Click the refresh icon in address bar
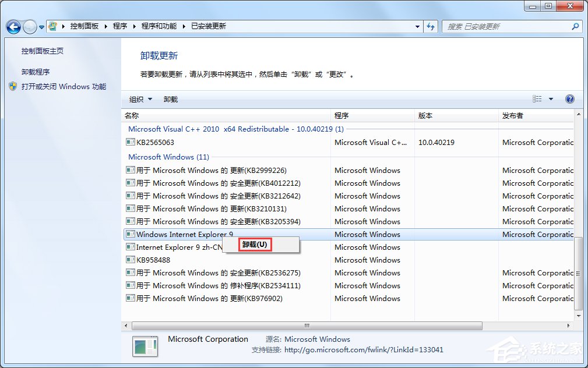This screenshot has height=368, width=588. click(x=430, y=26)
